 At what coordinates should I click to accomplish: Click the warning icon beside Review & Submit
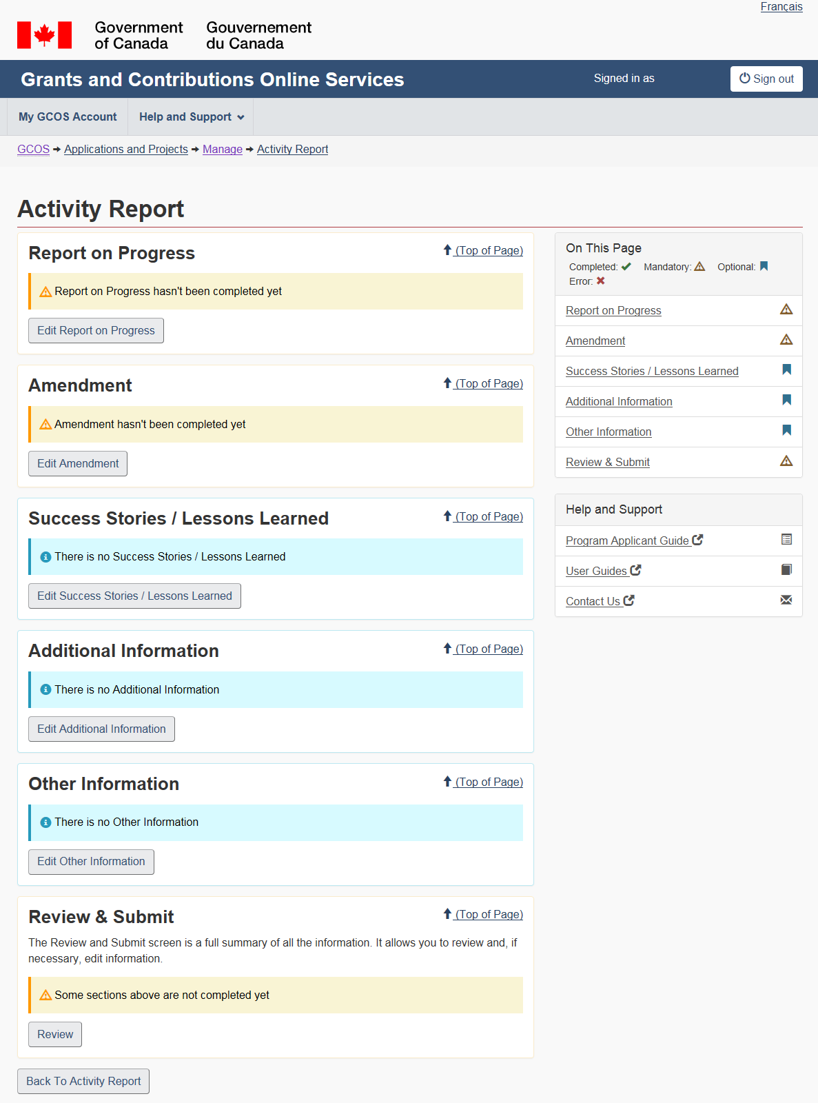click(x=786, y=461)
